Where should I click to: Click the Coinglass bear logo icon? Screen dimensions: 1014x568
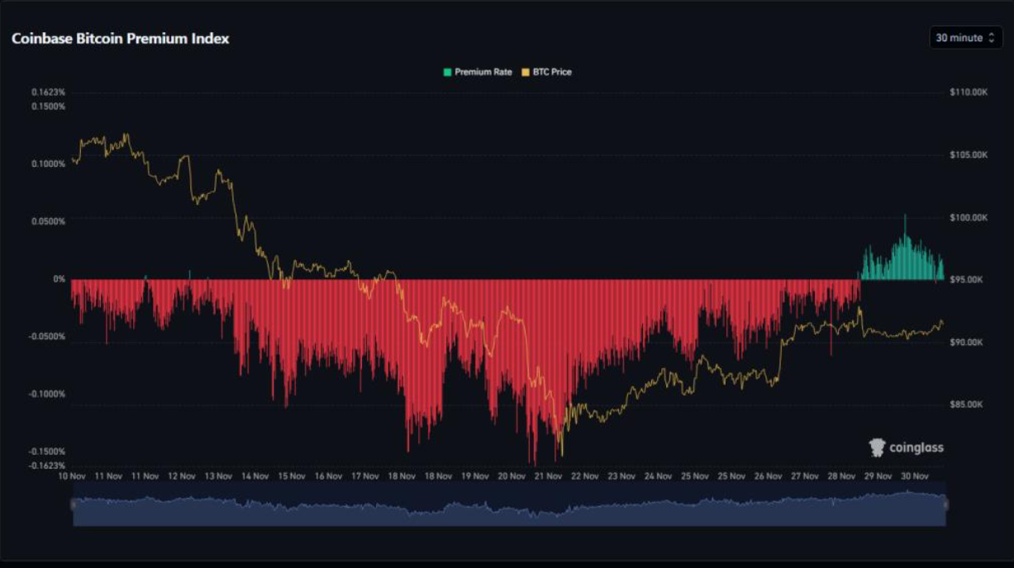tap(876, 447)
